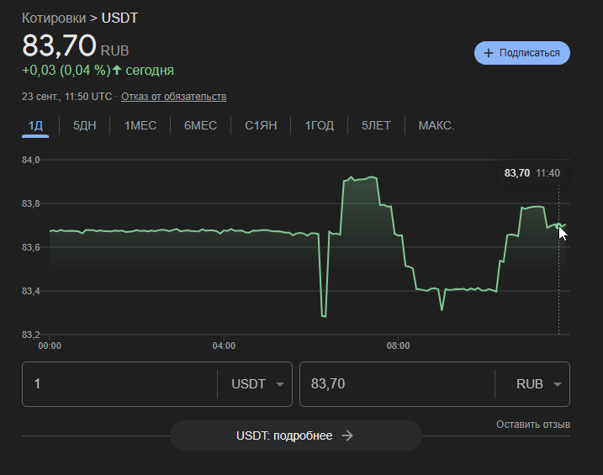Select the 6МЕС range tab
Viewport: 603px width, 475px height.
200,126
